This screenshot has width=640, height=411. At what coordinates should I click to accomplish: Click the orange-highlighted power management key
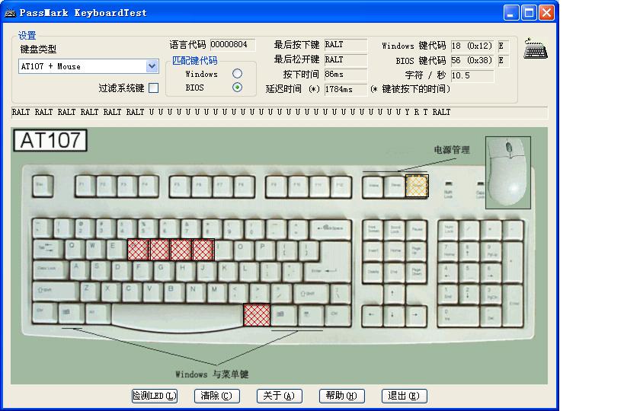417,186
